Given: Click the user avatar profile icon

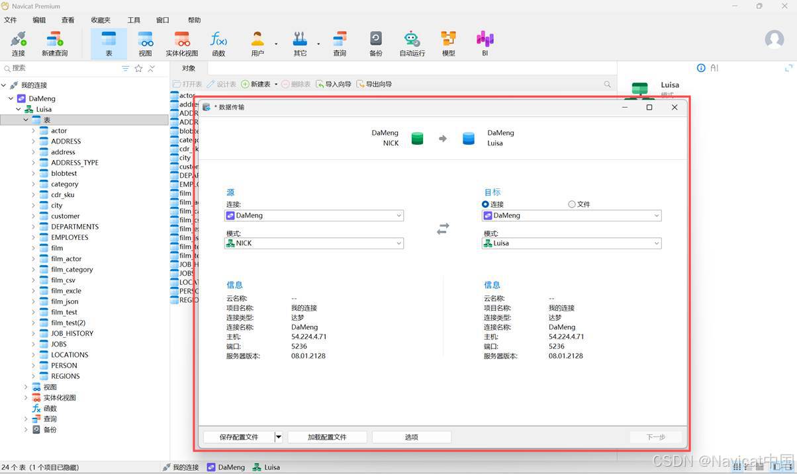Looking at the screenshot, I should click(774, 39).
